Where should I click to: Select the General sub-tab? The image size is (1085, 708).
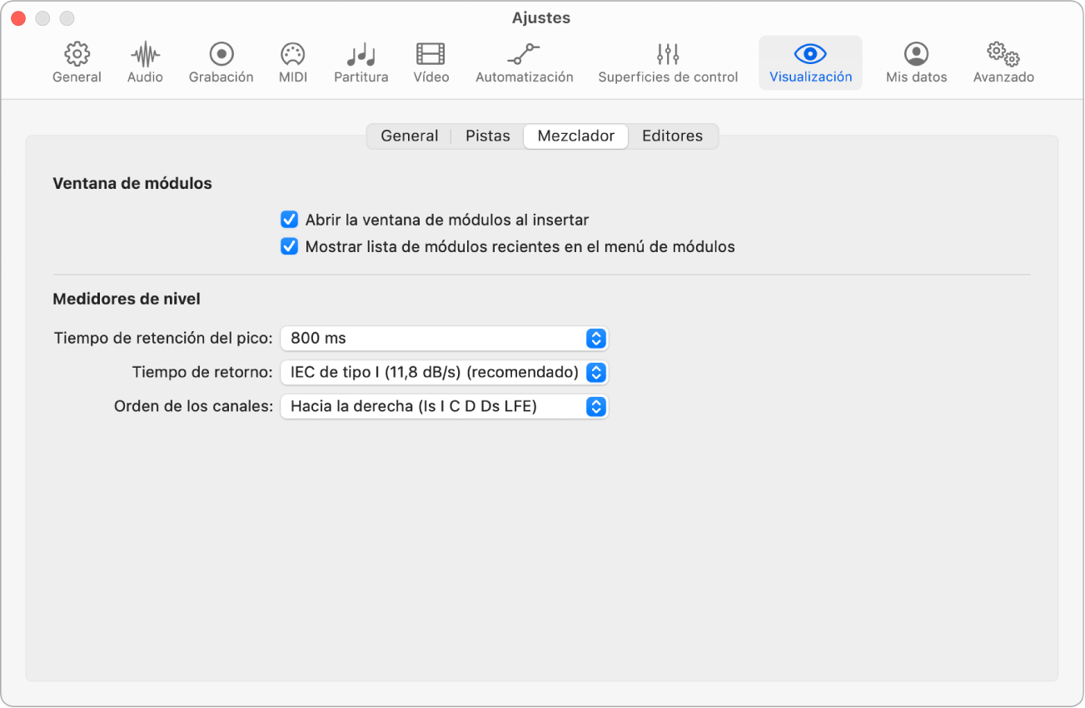tap(409, 136)
